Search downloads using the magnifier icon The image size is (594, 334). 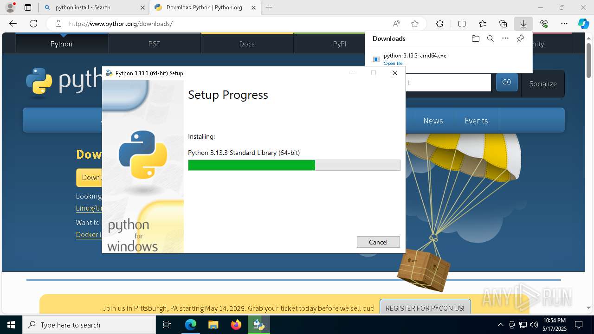[490, 39]
